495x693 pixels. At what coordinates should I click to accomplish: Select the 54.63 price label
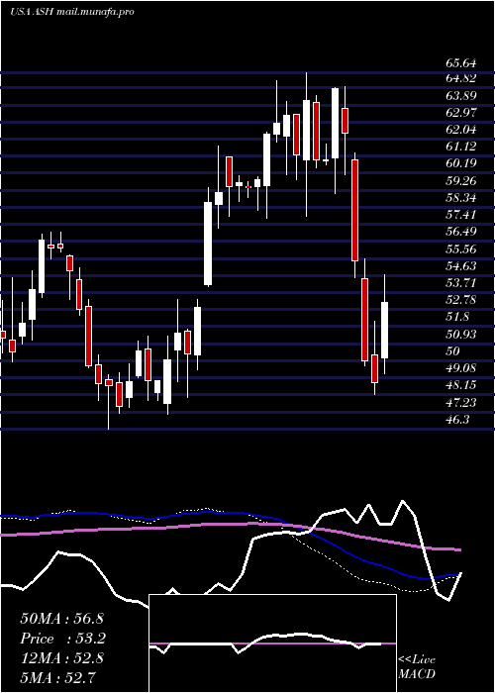[461, 266]
